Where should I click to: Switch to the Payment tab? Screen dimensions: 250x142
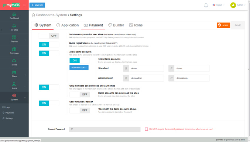tap(93, 25)
